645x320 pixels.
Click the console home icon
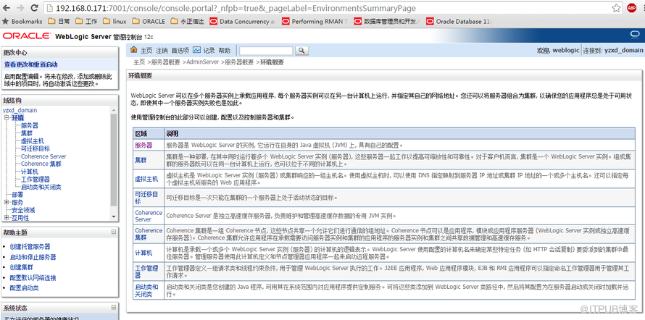coord(133,50)
